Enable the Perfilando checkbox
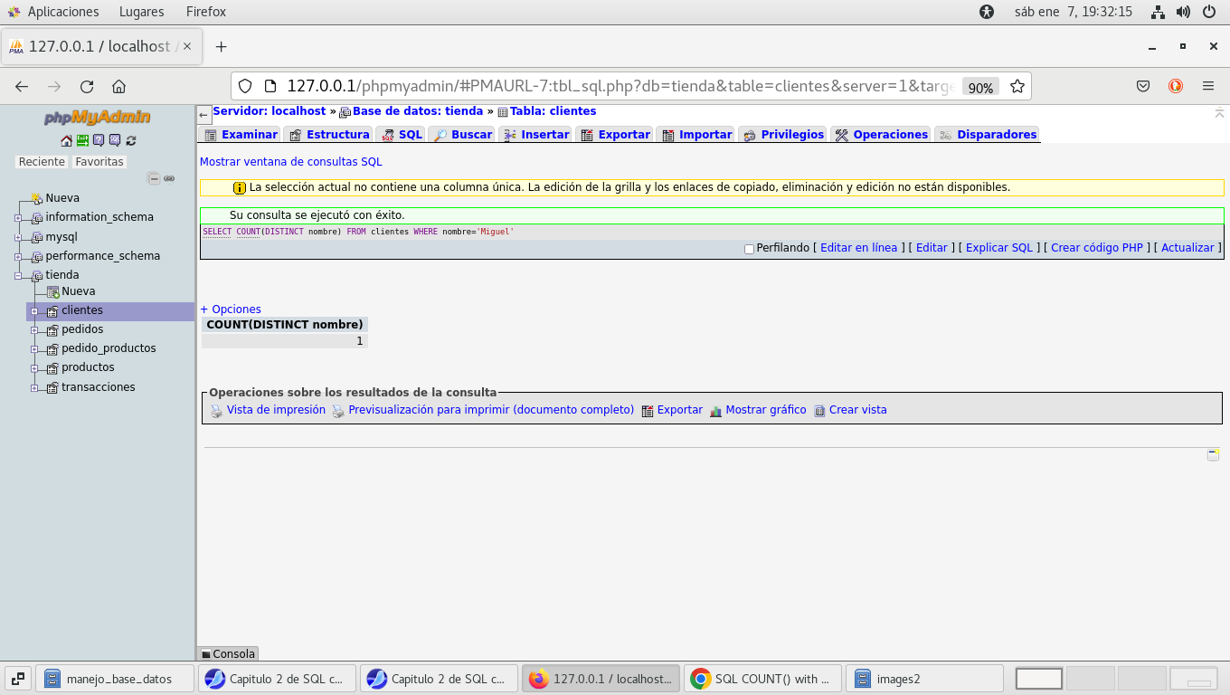The image size is (1230, 695). coord(749,249)
